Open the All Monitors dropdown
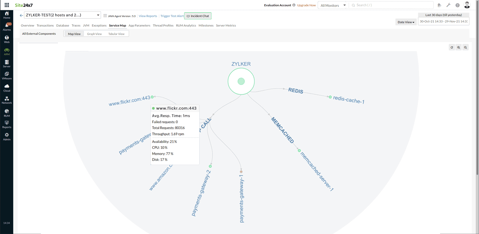The image size is (479, 234). click(333, 5)
